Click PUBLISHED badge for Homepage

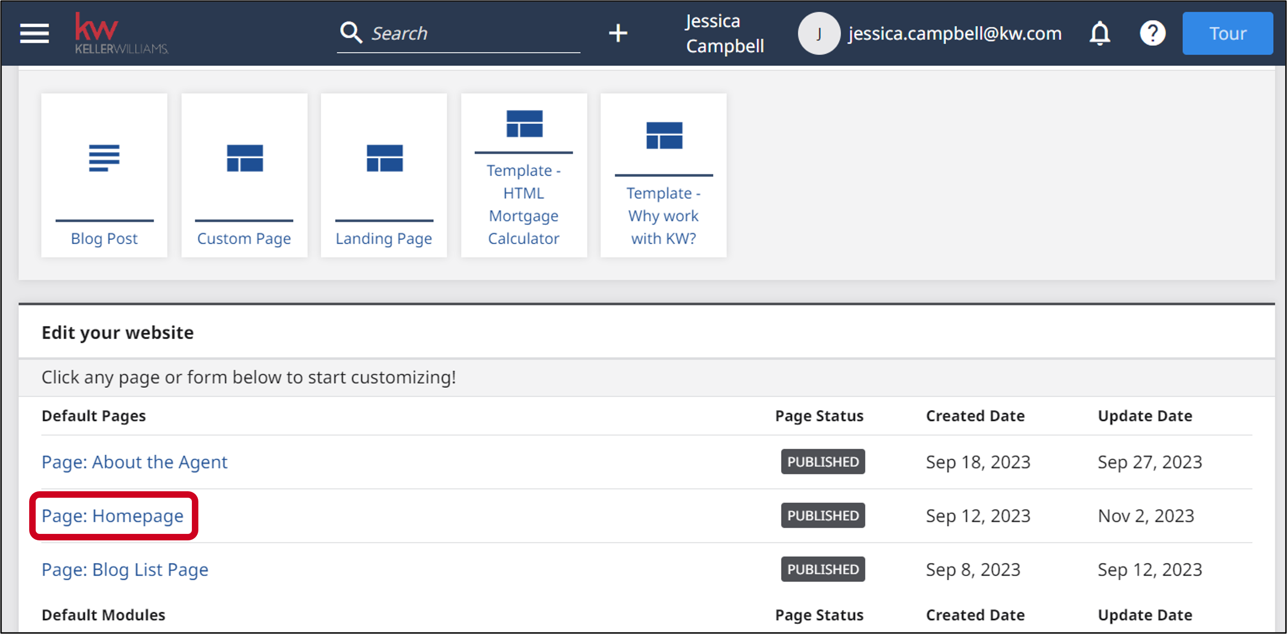[823, 516]
